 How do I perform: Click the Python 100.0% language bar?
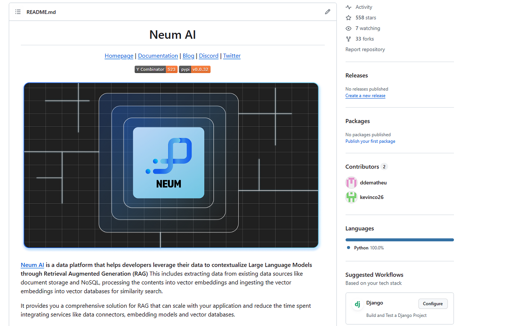click(399, 240)
